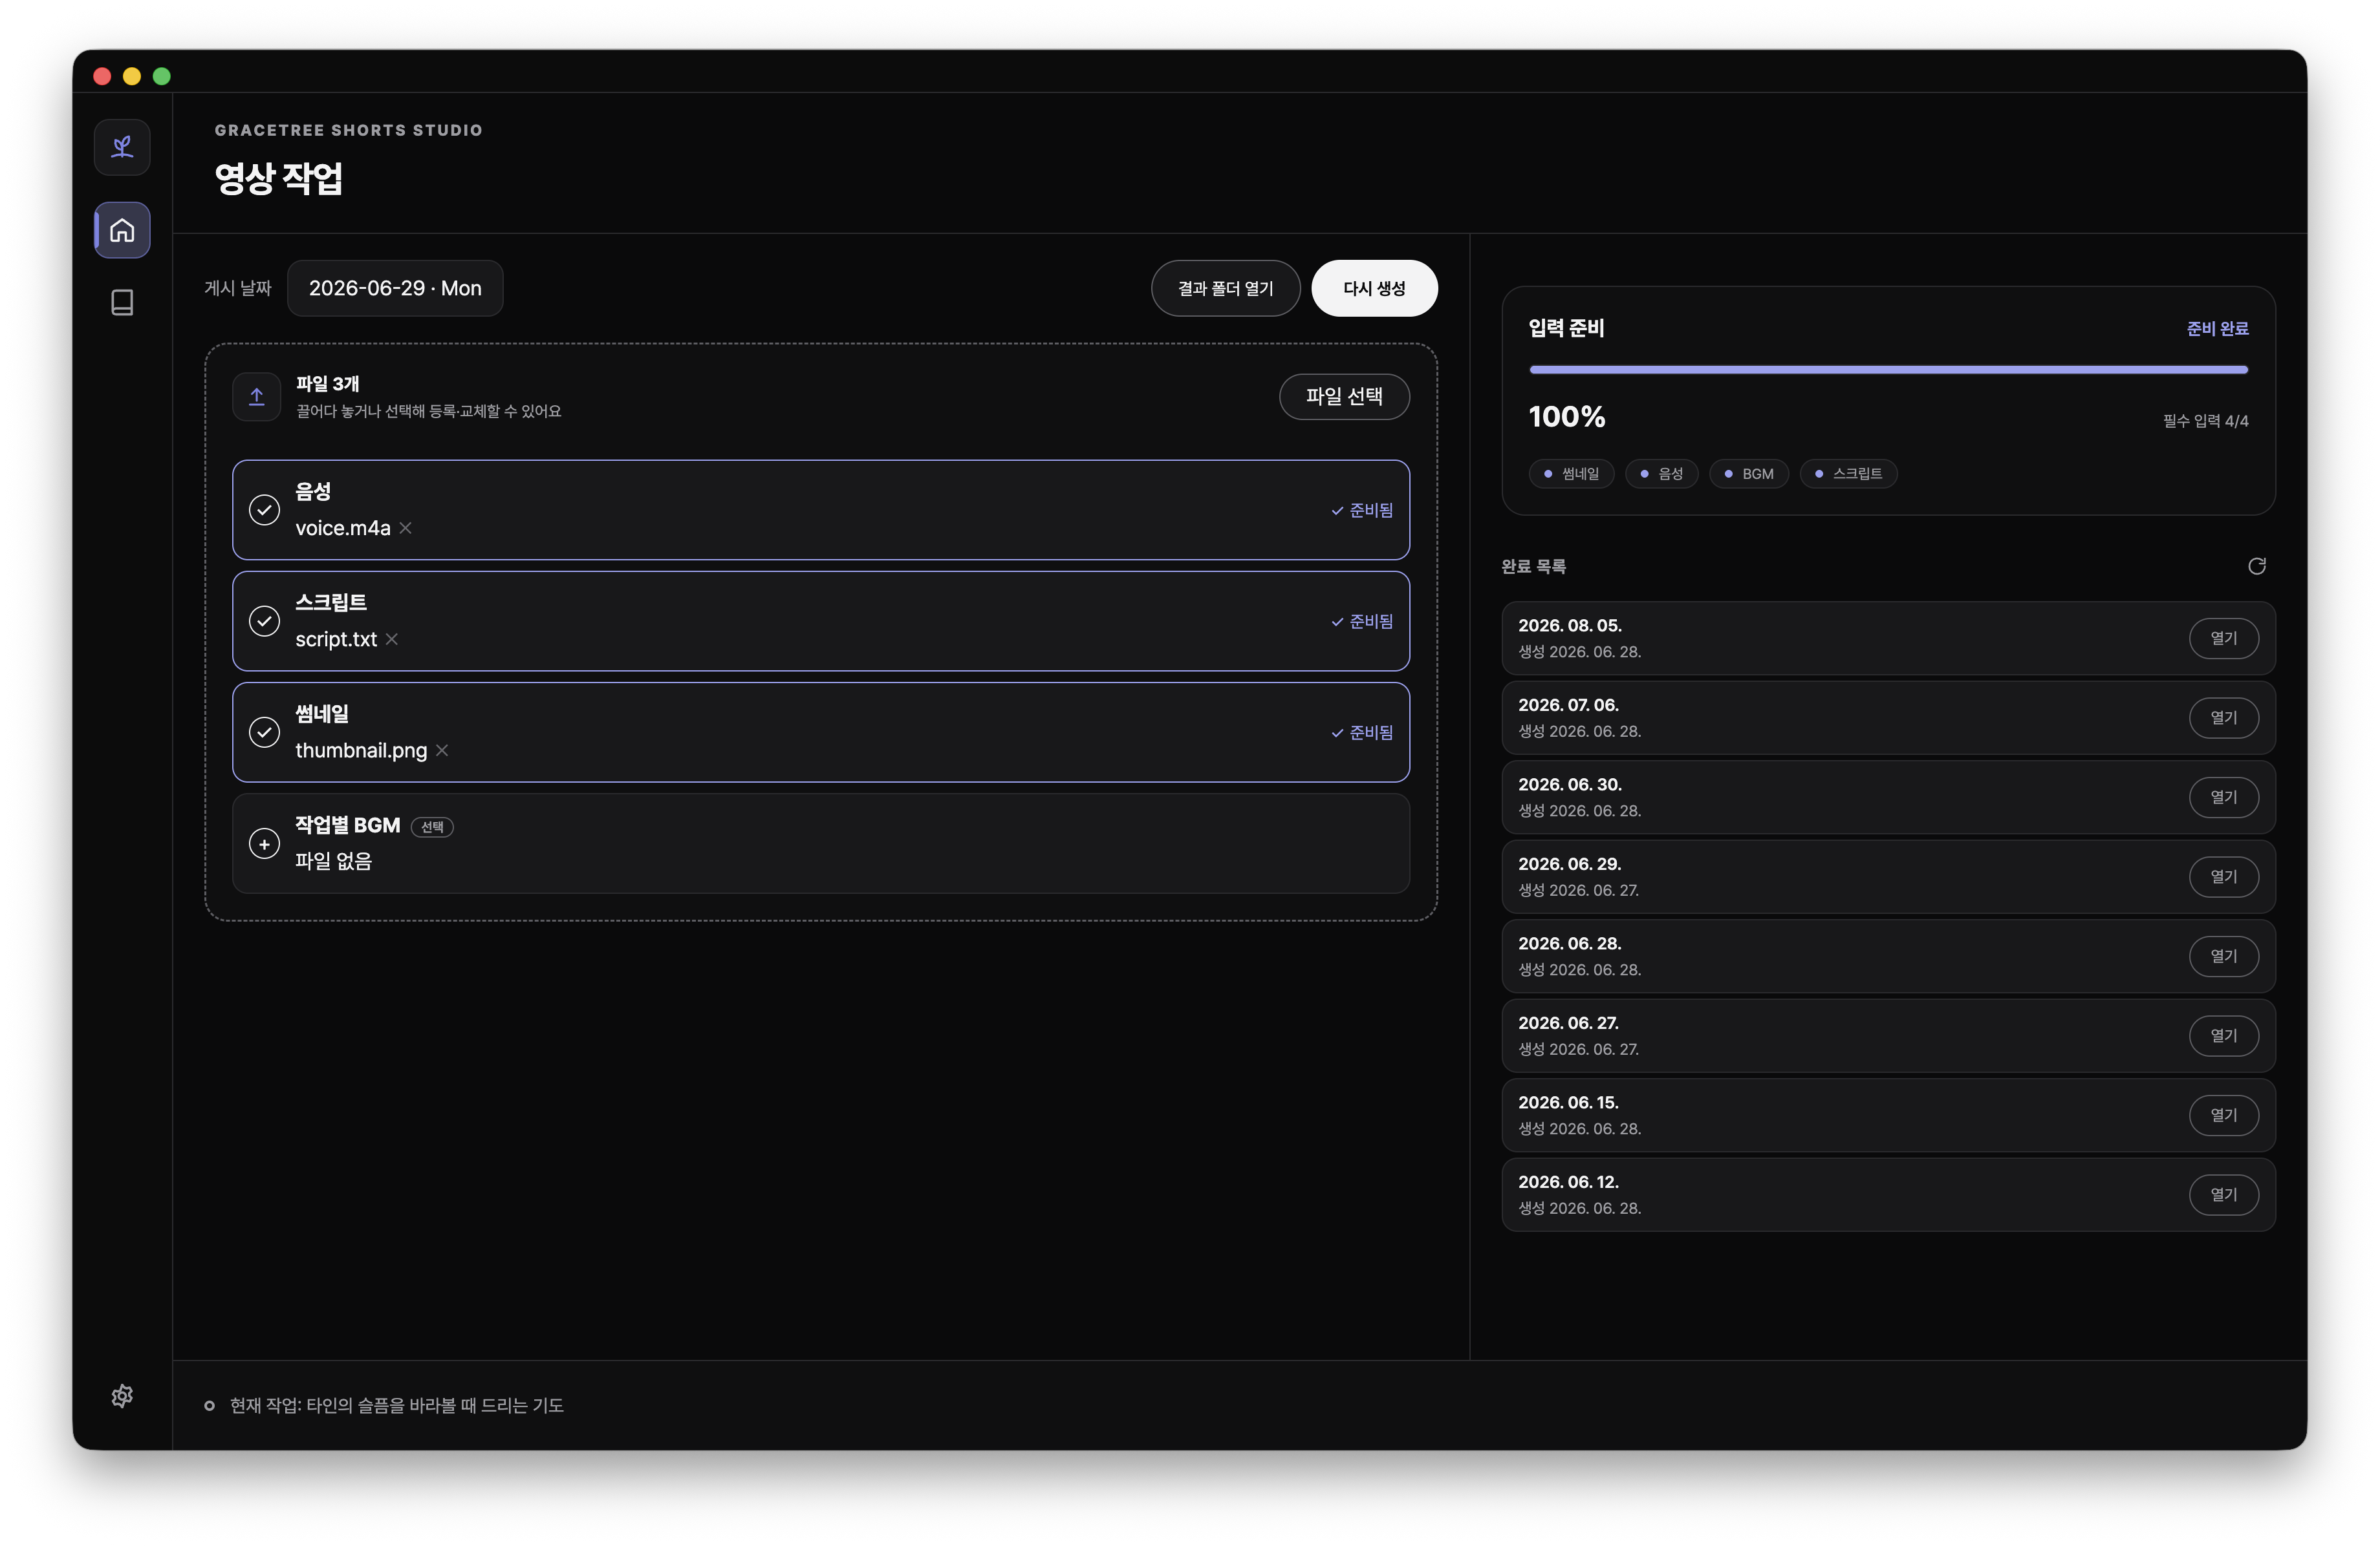Open the 2026. 08. 05. completed item
The image size is (2380, 1546).
2223,639
